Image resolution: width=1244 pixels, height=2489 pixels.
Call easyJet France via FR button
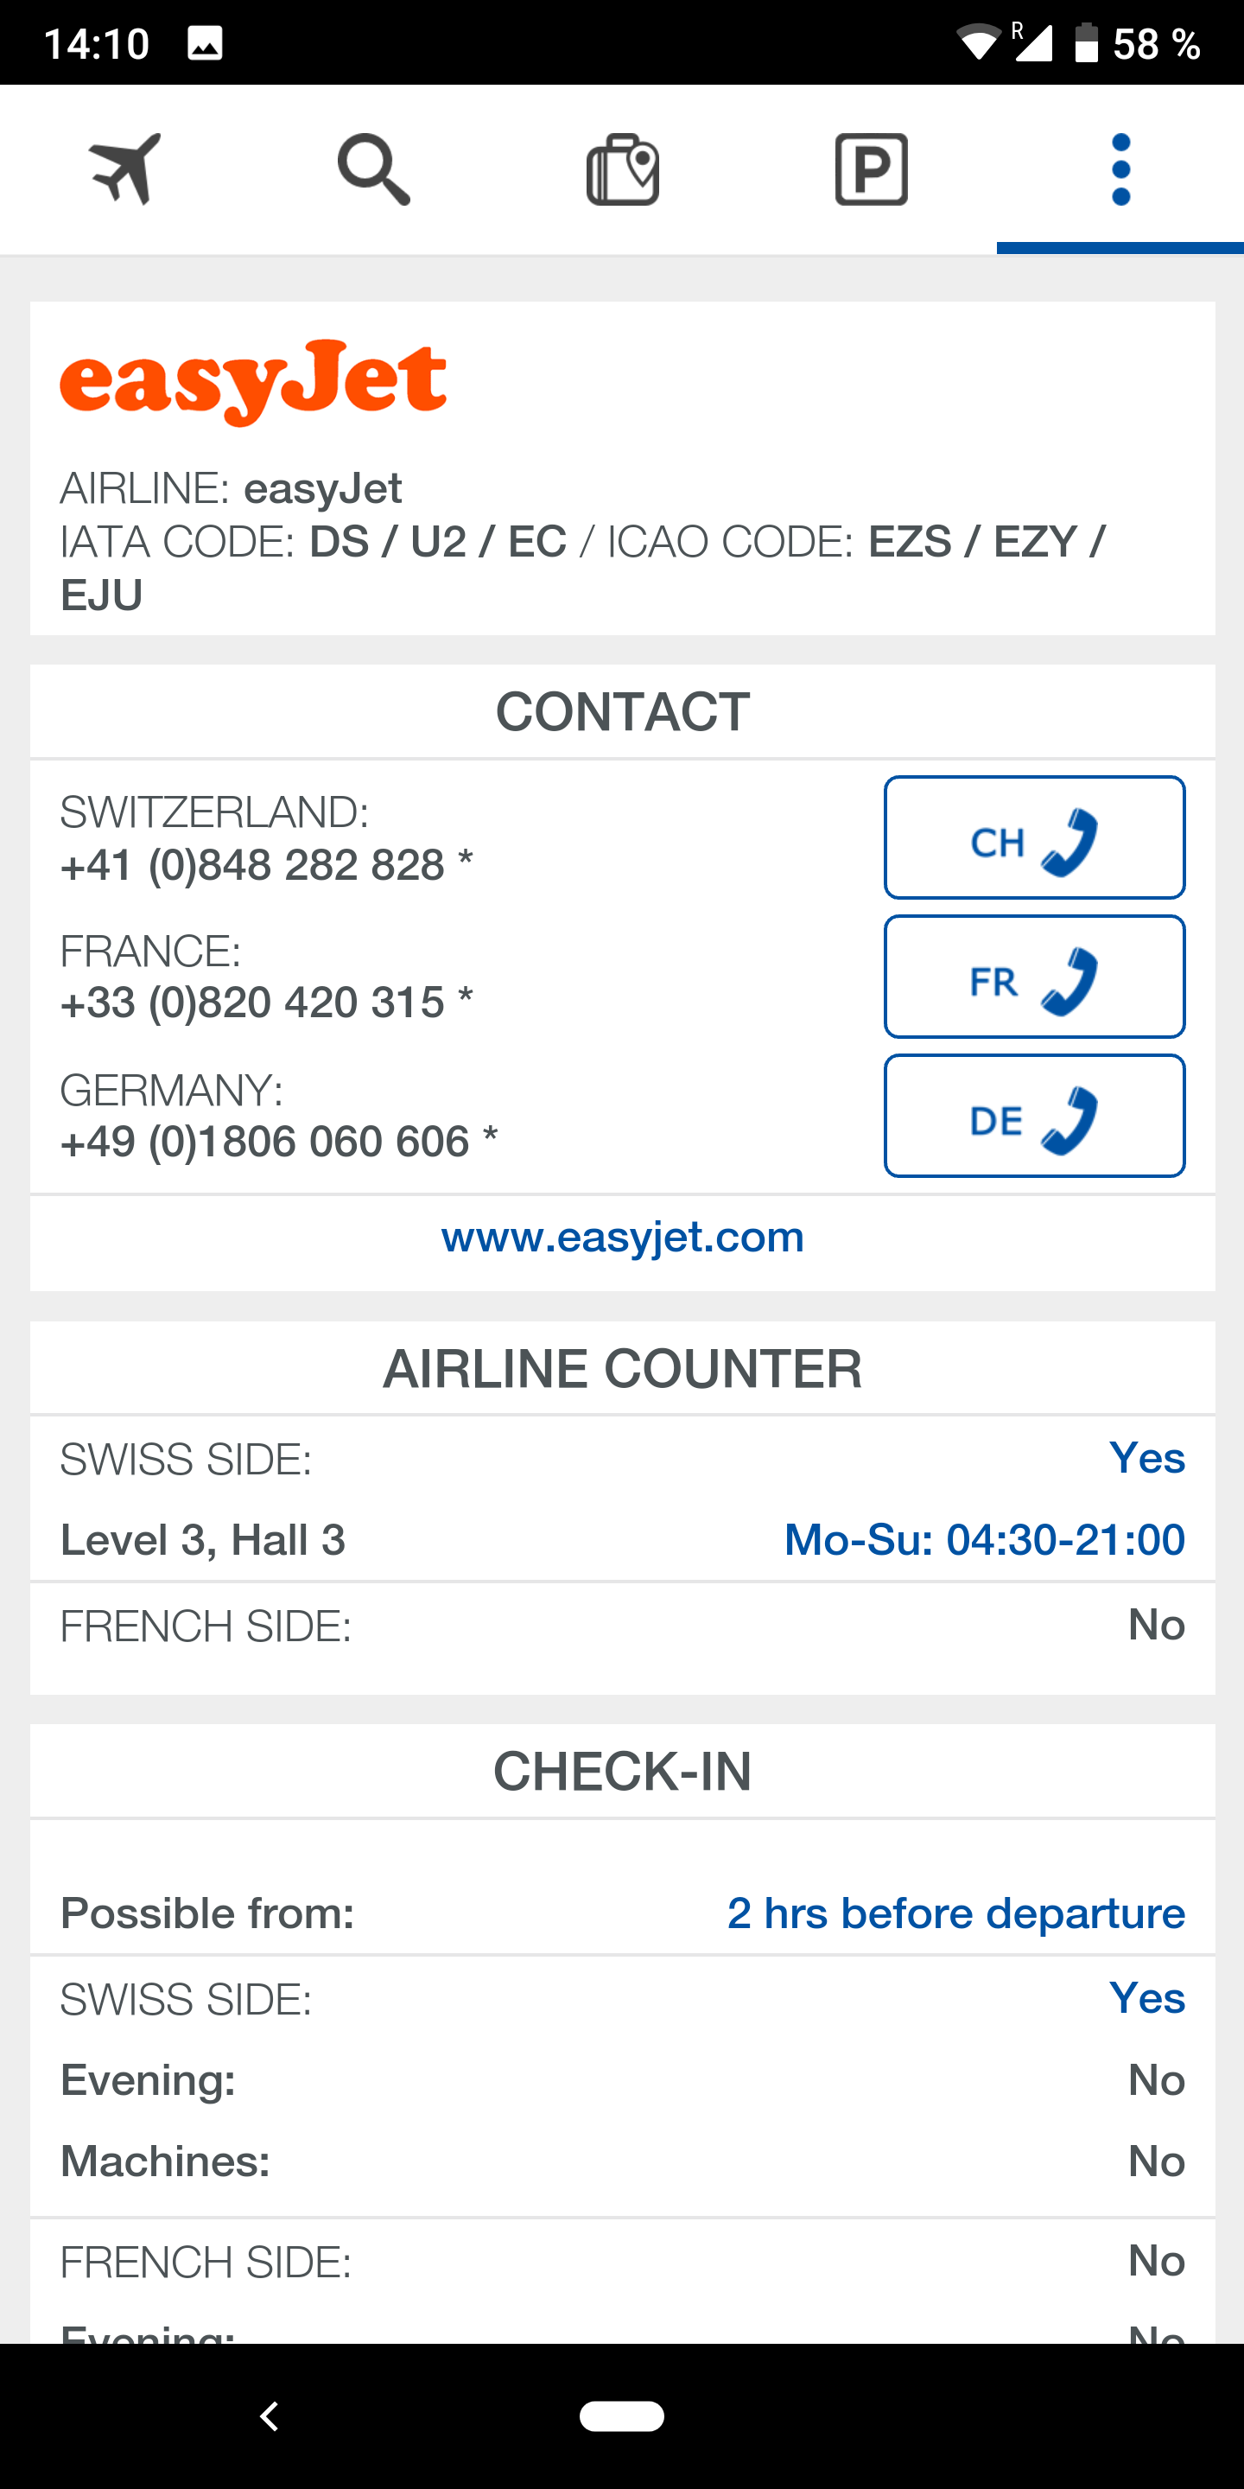[x=1034, y=977]
